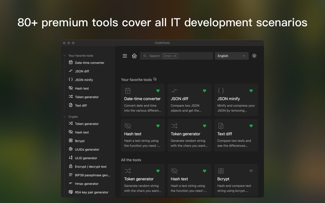
Task: Toggle light/dark theme sun icon
Action: [254, 56]
